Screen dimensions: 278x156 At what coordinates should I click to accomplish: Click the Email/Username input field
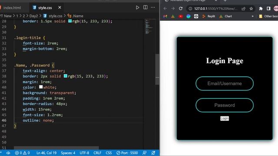pos(225,84)
